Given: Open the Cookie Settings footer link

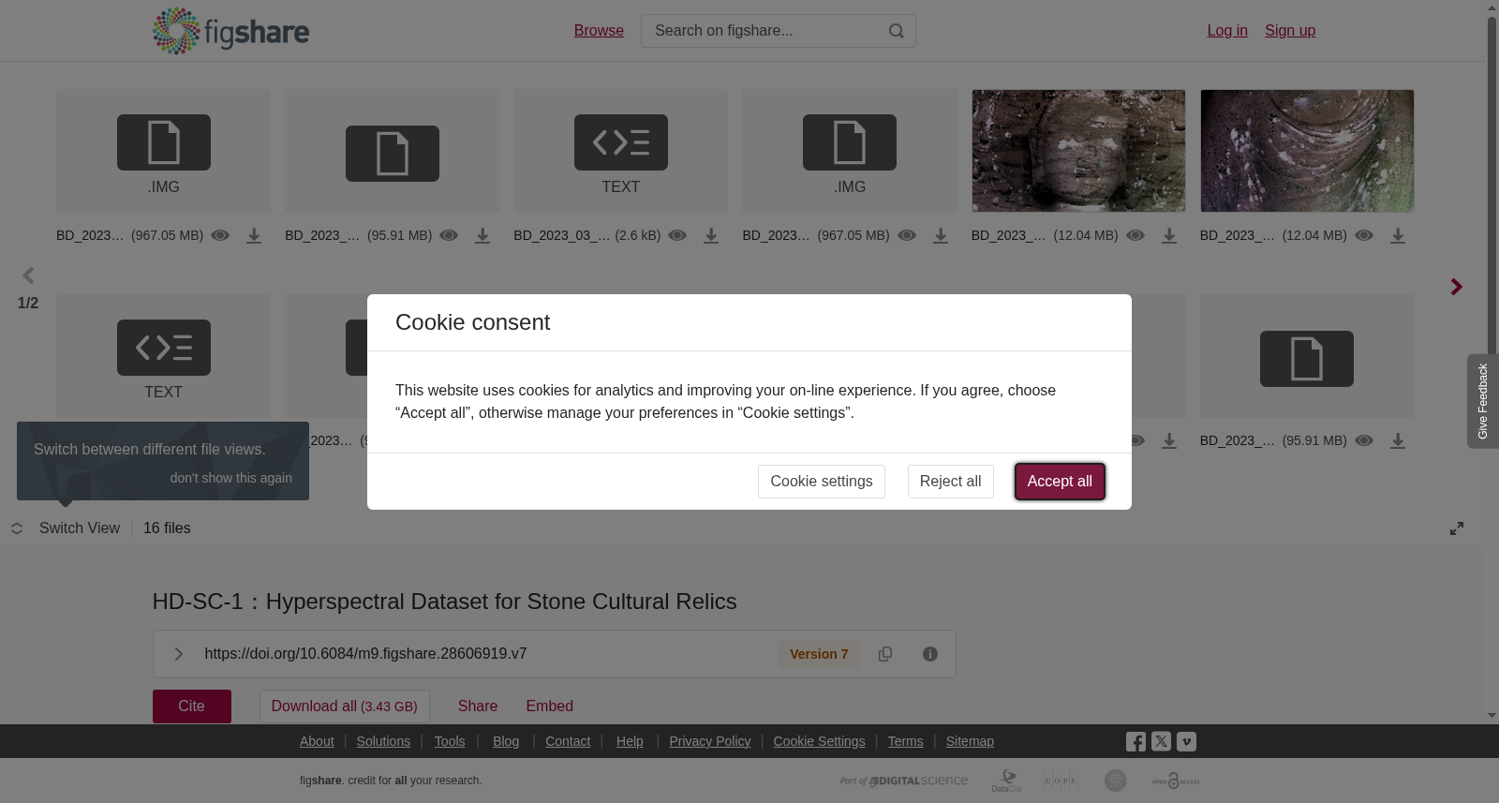Looking at the screenshot, I should (x=820, y=741).
